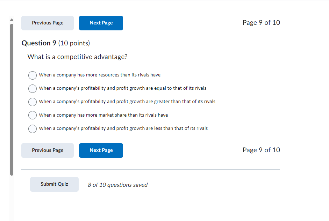Click the bottom Previous Page button
The image size is (329, 221).
pyautogui.click(x=47, y=150)
